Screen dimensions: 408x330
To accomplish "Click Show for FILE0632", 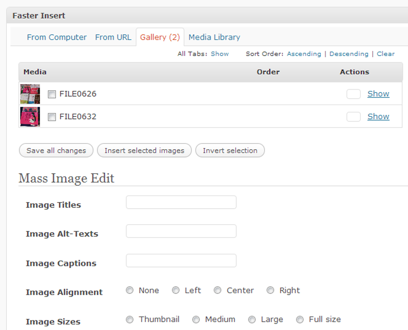I will pyautogui.click(x=378, y=116).
